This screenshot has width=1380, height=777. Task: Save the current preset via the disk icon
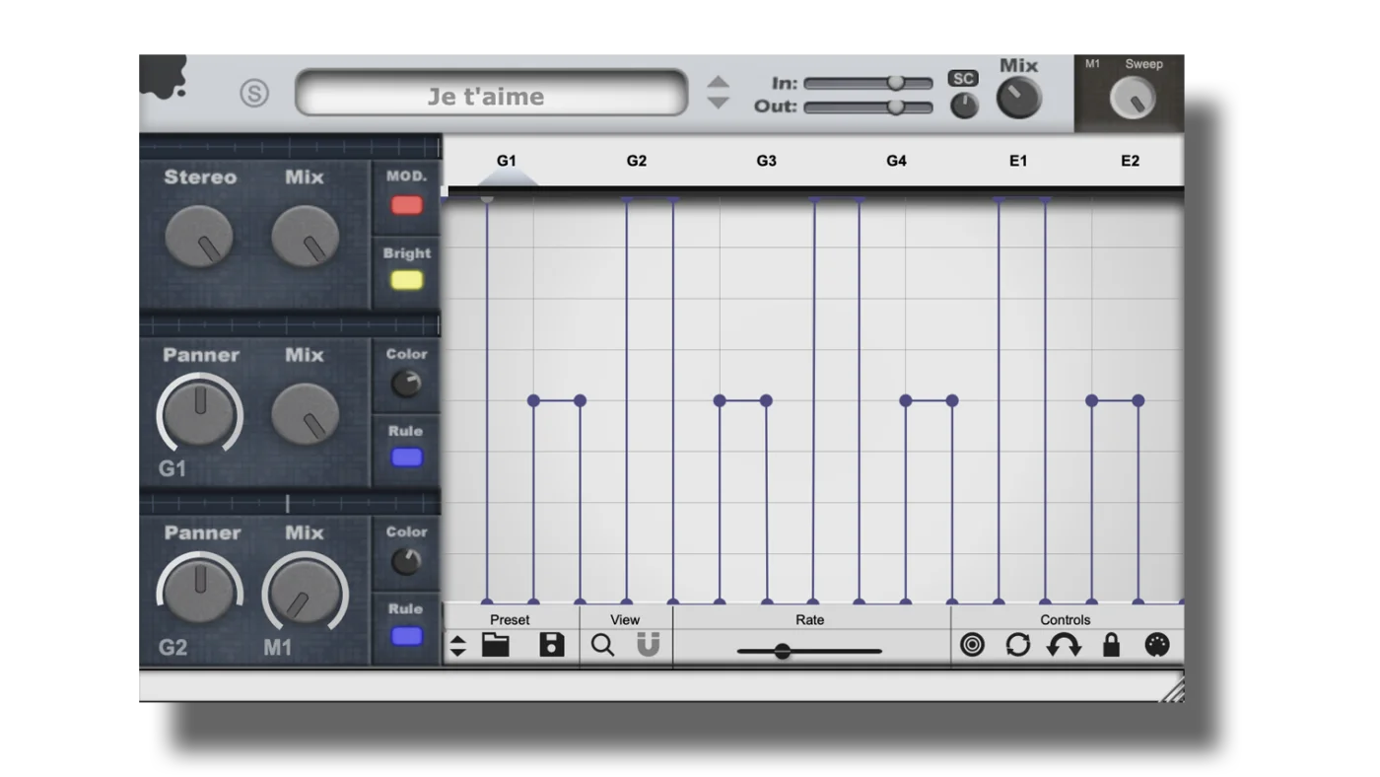550,645
